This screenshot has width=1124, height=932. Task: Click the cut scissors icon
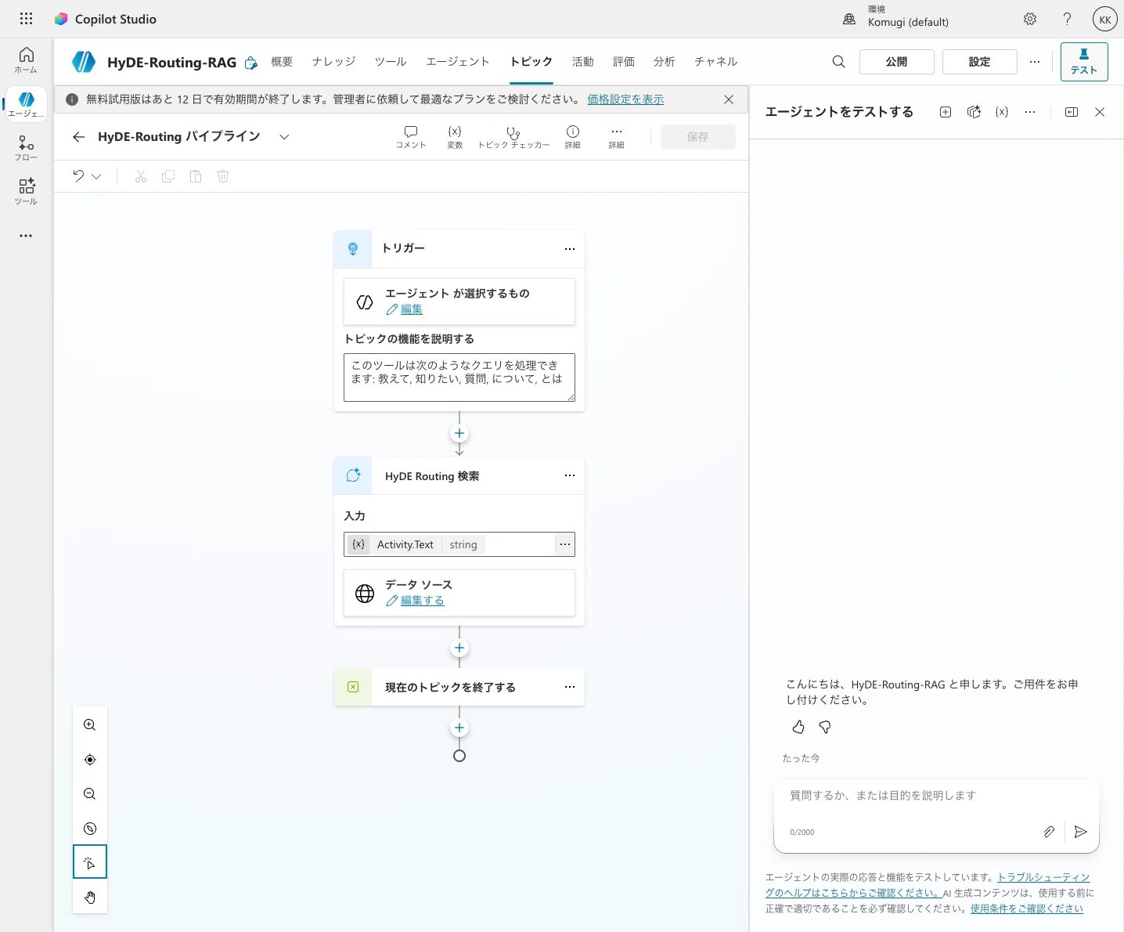(x=141, y=176)
